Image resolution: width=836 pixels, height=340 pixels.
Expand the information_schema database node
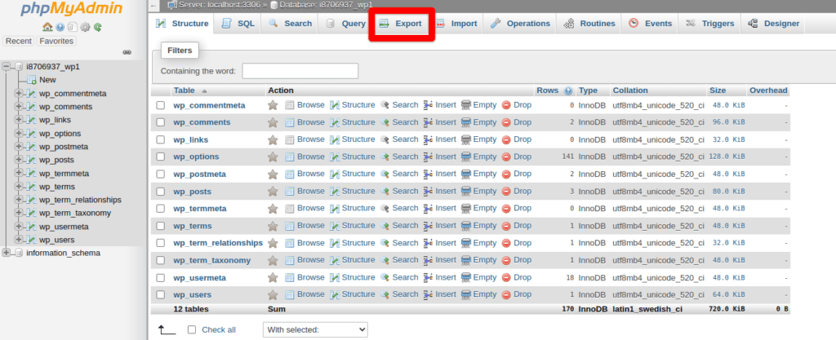point(7,253)
